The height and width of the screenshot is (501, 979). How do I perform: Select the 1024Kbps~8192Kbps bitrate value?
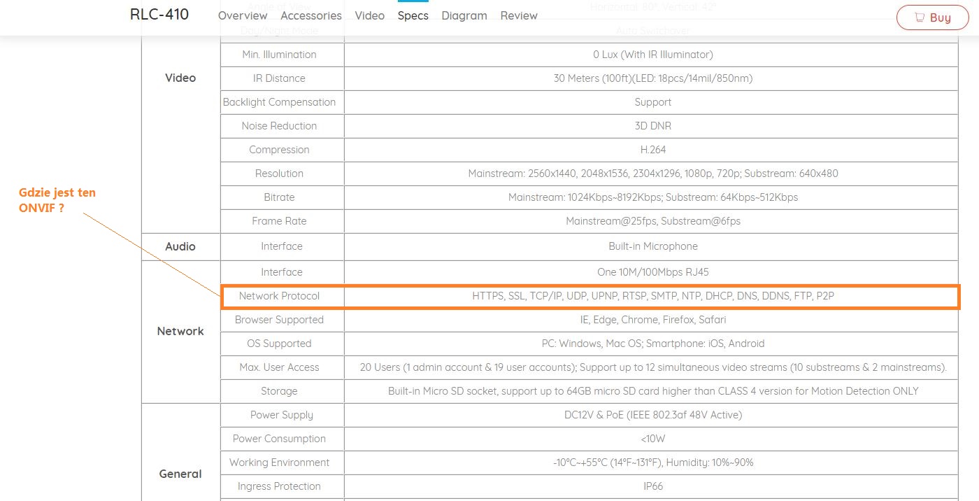point(653,197)
